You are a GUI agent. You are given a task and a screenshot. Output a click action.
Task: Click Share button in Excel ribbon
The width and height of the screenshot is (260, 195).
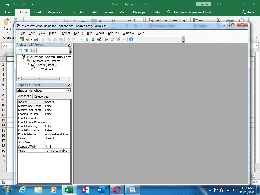click(248, 12)
